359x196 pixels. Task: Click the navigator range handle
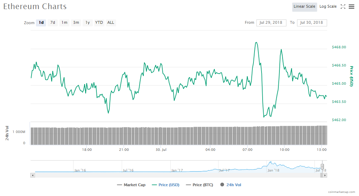pyautogui.click(x=322, y=167)
